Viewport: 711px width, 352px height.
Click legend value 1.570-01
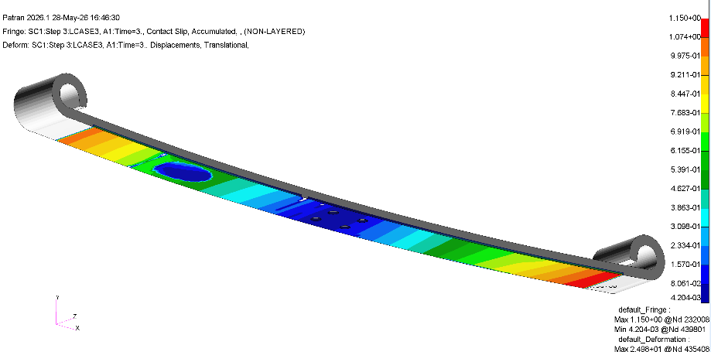(x=685, y=264)
